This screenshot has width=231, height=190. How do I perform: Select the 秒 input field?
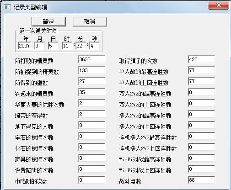(95, 46)
